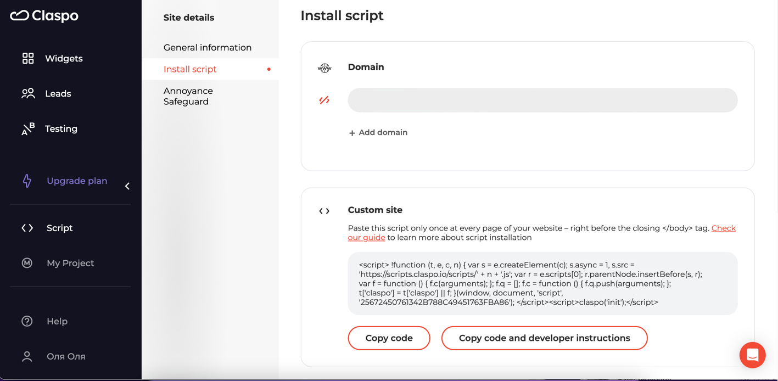Go to Leads section

pyautogui.click(x=58, y=93)
